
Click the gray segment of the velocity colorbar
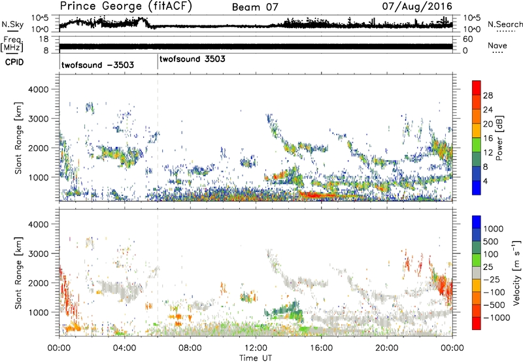pos(477,273)
